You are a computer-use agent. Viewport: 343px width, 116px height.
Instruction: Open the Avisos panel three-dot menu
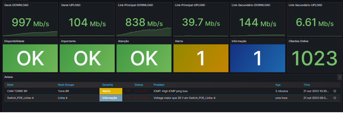[340, 77]
